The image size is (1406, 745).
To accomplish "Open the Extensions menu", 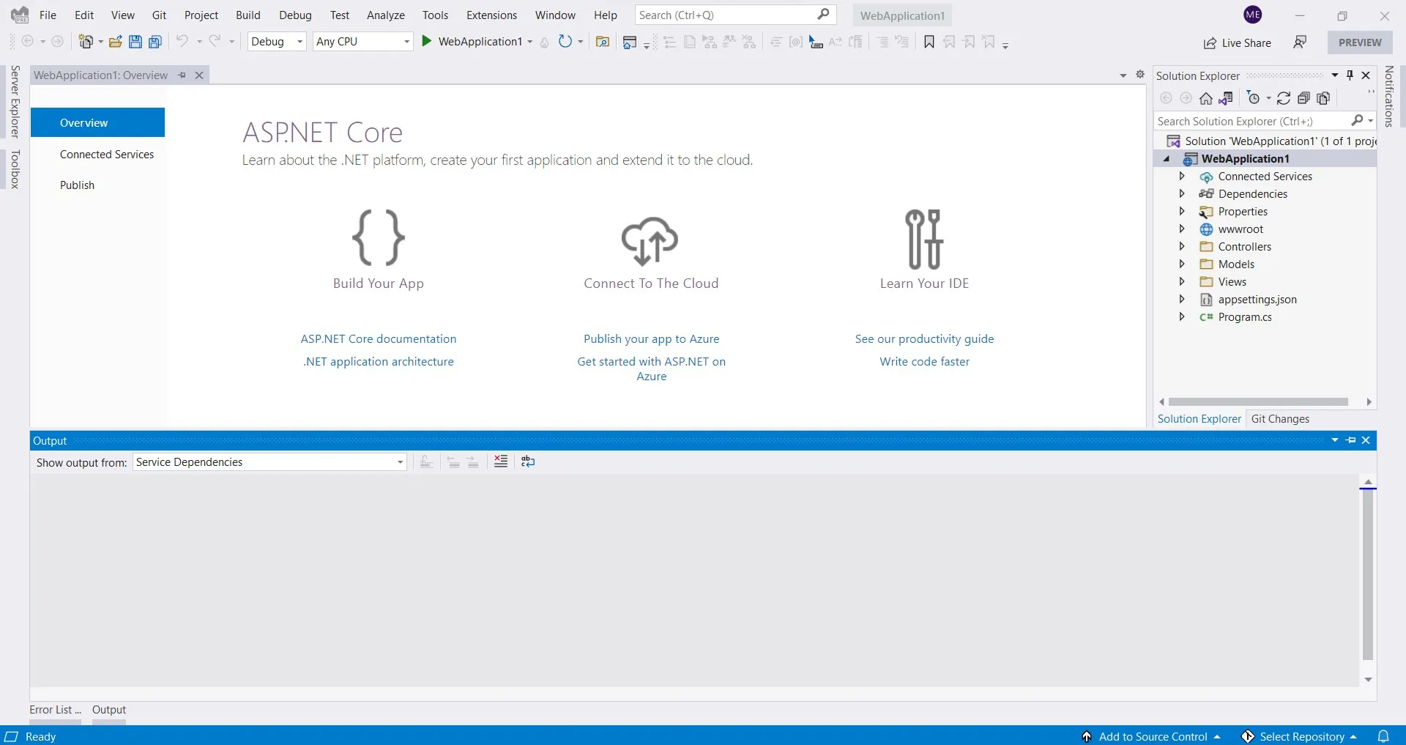I will [x=491, y=15].
